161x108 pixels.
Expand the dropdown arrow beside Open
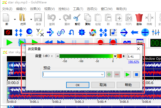coord(31,19)
